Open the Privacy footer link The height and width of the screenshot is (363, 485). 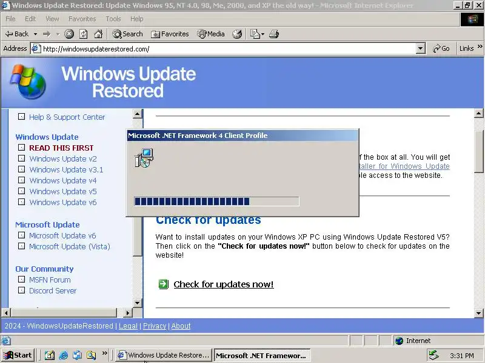pyautogui.click(x=155, y=326)
